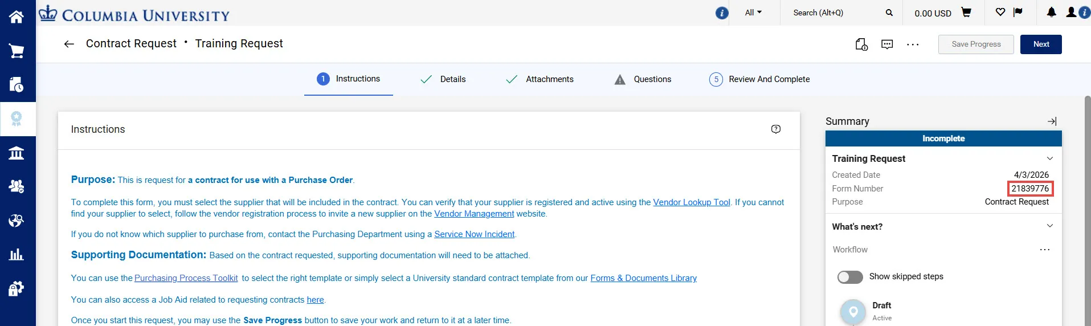The image size is (1091, 326).
Task: Go to Review And Complete step
Action: (759, 79)
